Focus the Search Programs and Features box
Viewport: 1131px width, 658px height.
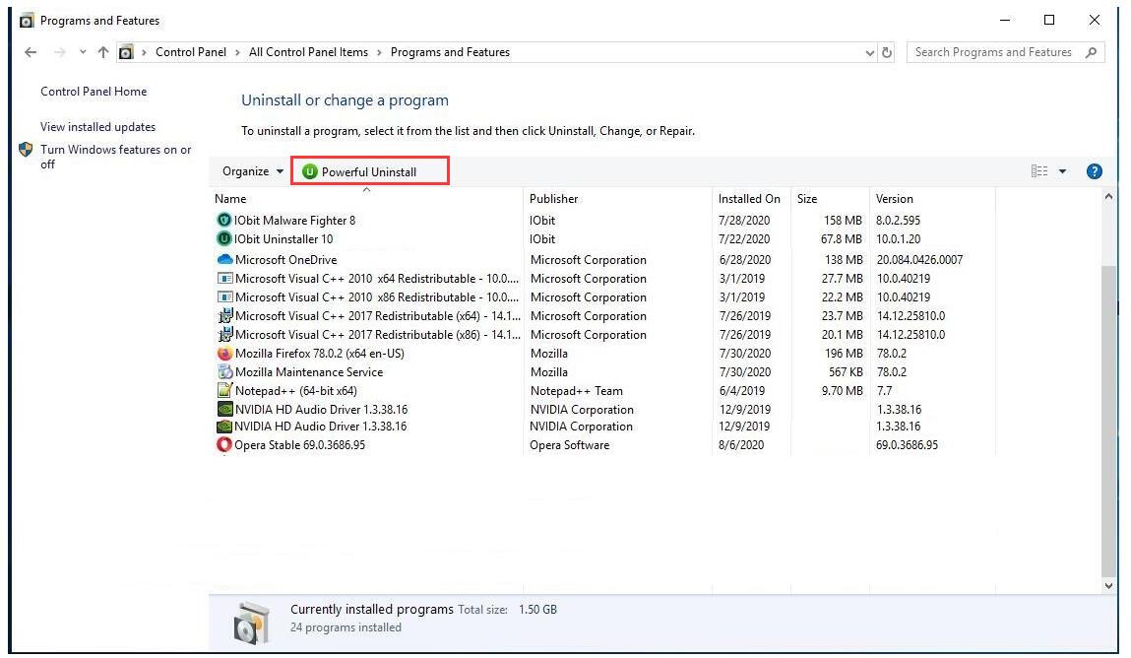point(1005,52)
